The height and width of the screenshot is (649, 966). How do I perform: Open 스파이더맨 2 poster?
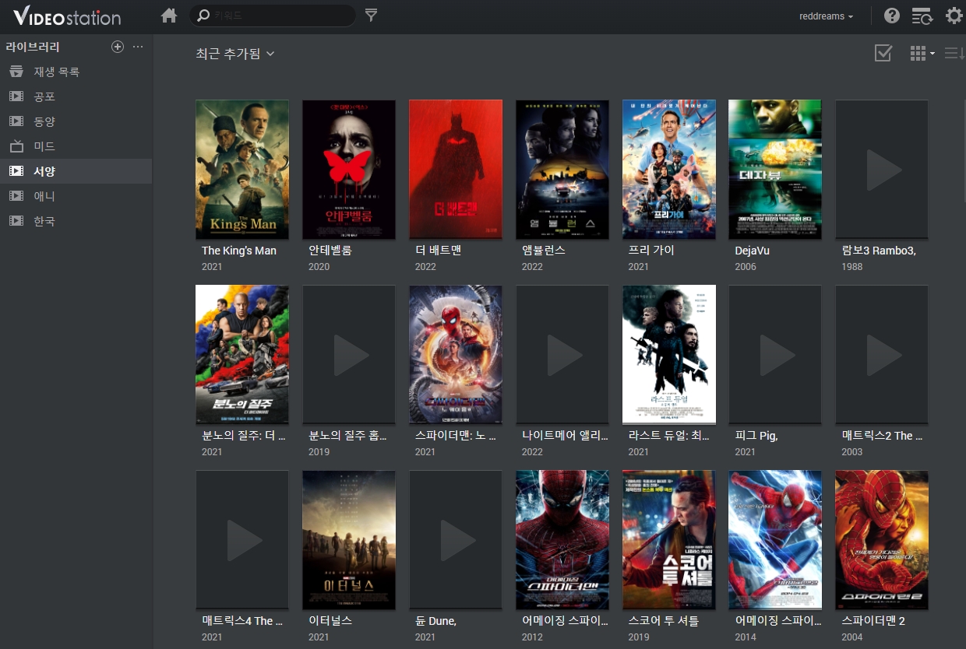(x=882, y=539)
